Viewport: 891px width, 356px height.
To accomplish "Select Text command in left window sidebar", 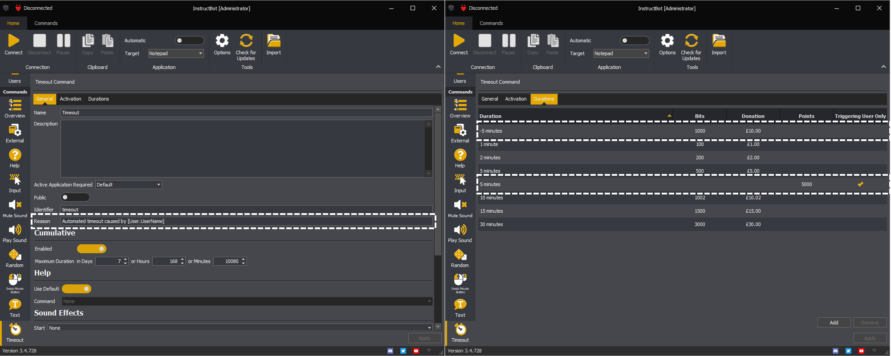I will (x=15, y=308).
